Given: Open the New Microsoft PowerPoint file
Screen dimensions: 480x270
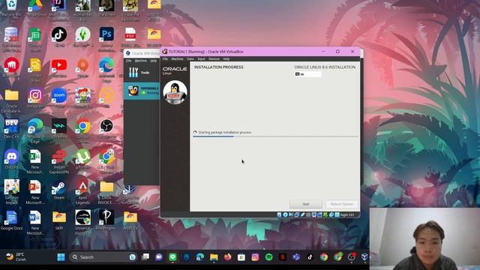Looking at the screenshot, I should (35, 192).
